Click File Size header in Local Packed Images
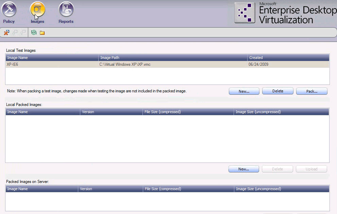337x214 pixels. [188, 112]
